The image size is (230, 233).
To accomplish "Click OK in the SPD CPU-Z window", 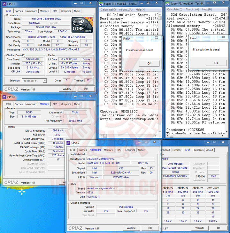I will 218,228.
